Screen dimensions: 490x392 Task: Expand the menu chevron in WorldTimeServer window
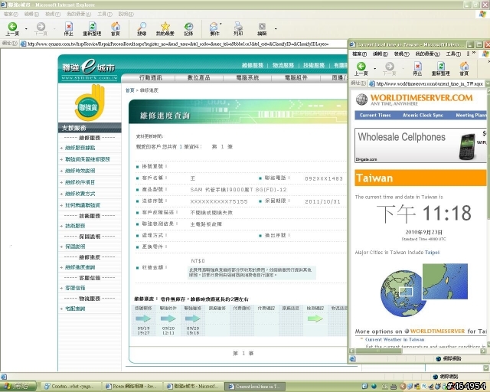click(474, 54)
